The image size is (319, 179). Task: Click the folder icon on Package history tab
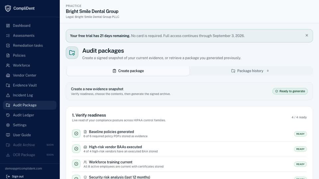tap(233, 71)
